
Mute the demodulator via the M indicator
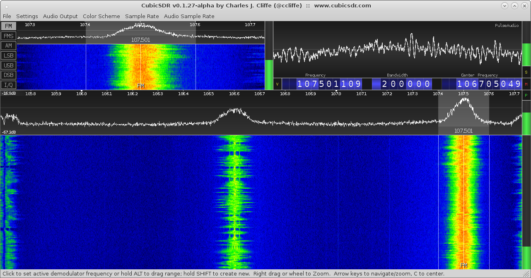(527, 84)
